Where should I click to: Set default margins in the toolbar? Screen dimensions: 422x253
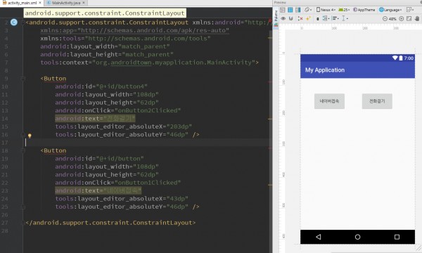(x=318, y=19)
